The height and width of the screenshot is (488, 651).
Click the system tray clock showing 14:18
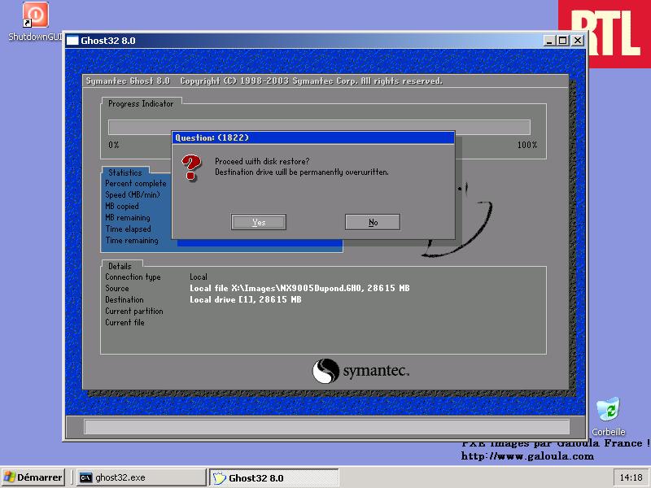[631, 477]
